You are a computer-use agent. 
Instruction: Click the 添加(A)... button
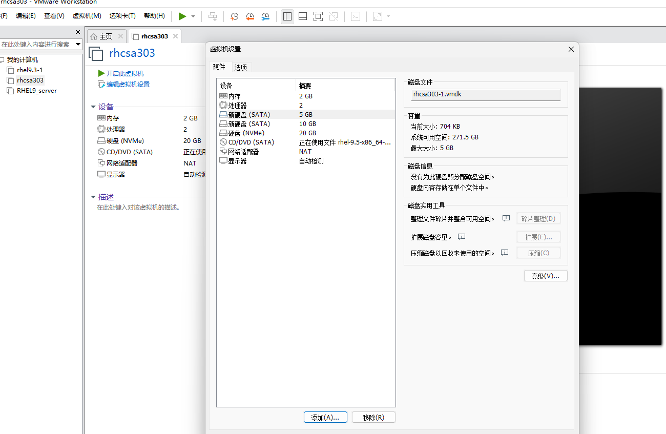coord(325,418)
